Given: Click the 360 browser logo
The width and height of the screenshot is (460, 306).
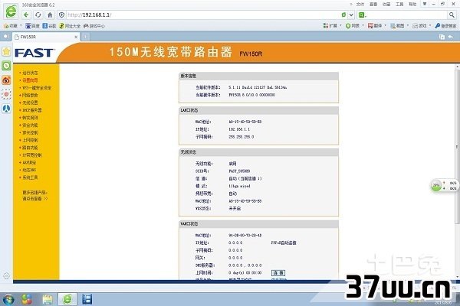Looking at the screenshot, I should click(11, 11).
